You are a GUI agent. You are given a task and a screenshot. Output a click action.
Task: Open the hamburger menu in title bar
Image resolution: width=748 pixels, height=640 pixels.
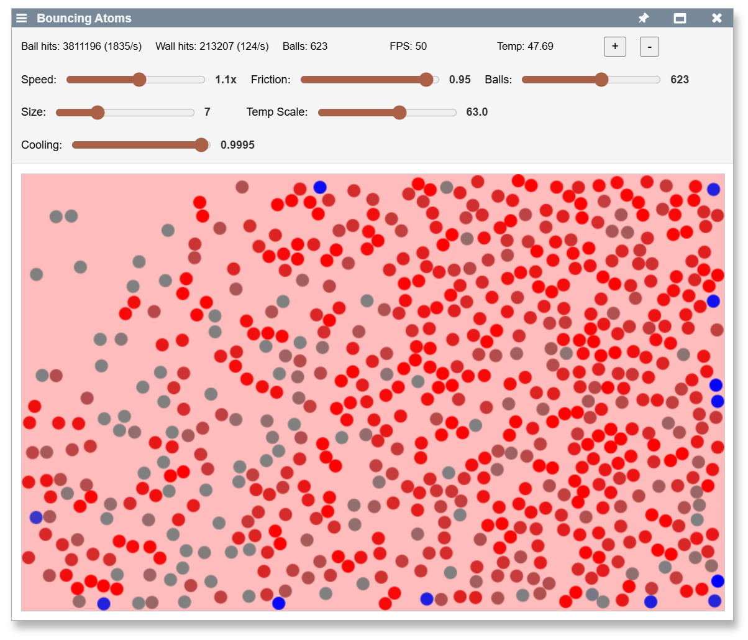[22, 18]
